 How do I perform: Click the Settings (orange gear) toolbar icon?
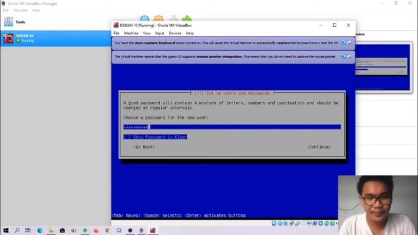click(x=159, y=18)
